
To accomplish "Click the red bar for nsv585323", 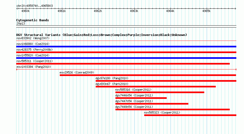I will pos(190,115).
